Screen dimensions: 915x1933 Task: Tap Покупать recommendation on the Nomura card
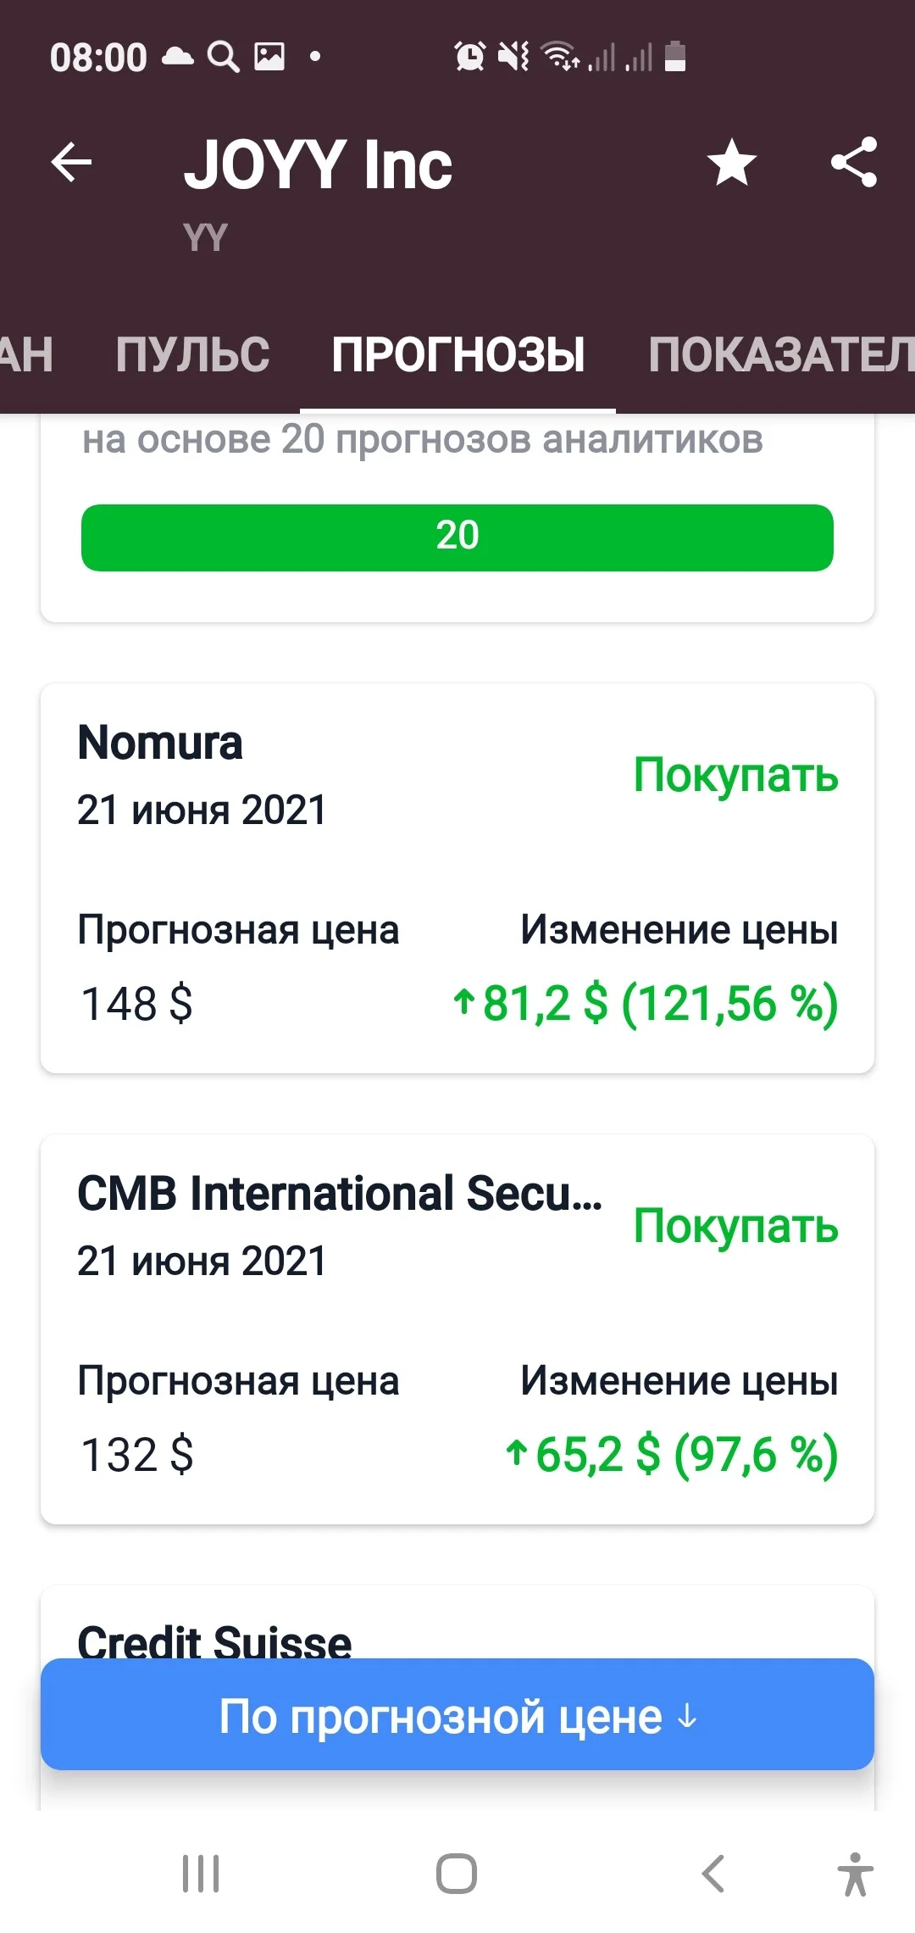pos(735,775)
